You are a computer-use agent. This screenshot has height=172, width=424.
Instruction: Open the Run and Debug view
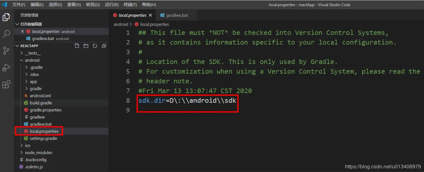pyautogui.click(x=6, y=67)
